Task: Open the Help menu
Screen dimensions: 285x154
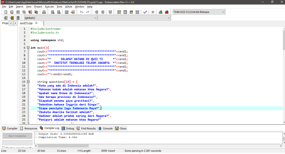Action: pos(90,6)
